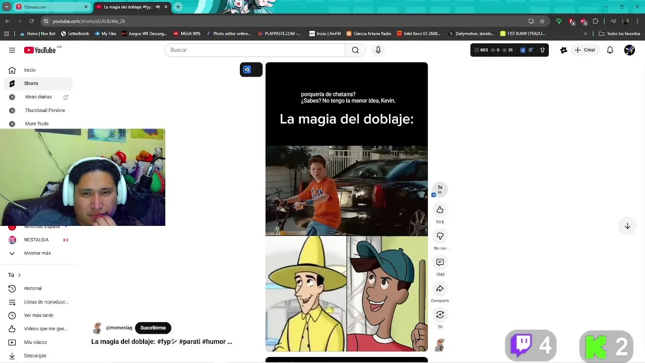Open Mis vídeos in sidebar
The width and height of the screenshot is (645, 363).
coord(38,342)
